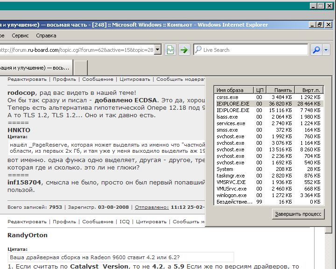Viewport: 336px width, 269px height.
Task: Sort processes by ЦП column
Action: pyautogui.click(x=260, y=90)
